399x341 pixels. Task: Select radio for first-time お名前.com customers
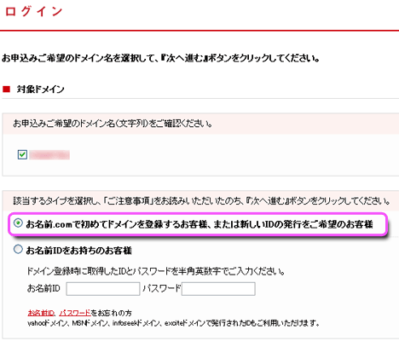(x=18, y=223)
